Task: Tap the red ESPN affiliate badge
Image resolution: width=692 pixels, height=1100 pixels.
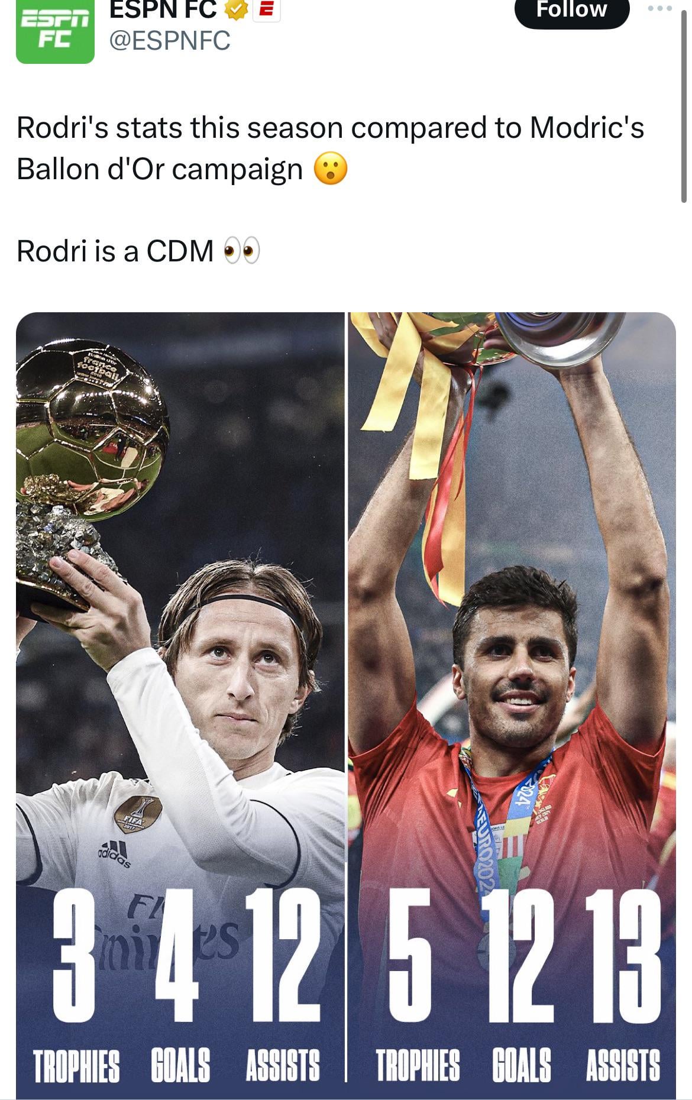Action: coord(266,10)
